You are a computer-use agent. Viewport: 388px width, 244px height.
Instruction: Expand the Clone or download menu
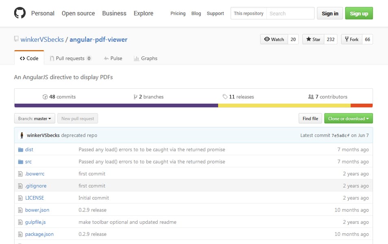point(349,118)
